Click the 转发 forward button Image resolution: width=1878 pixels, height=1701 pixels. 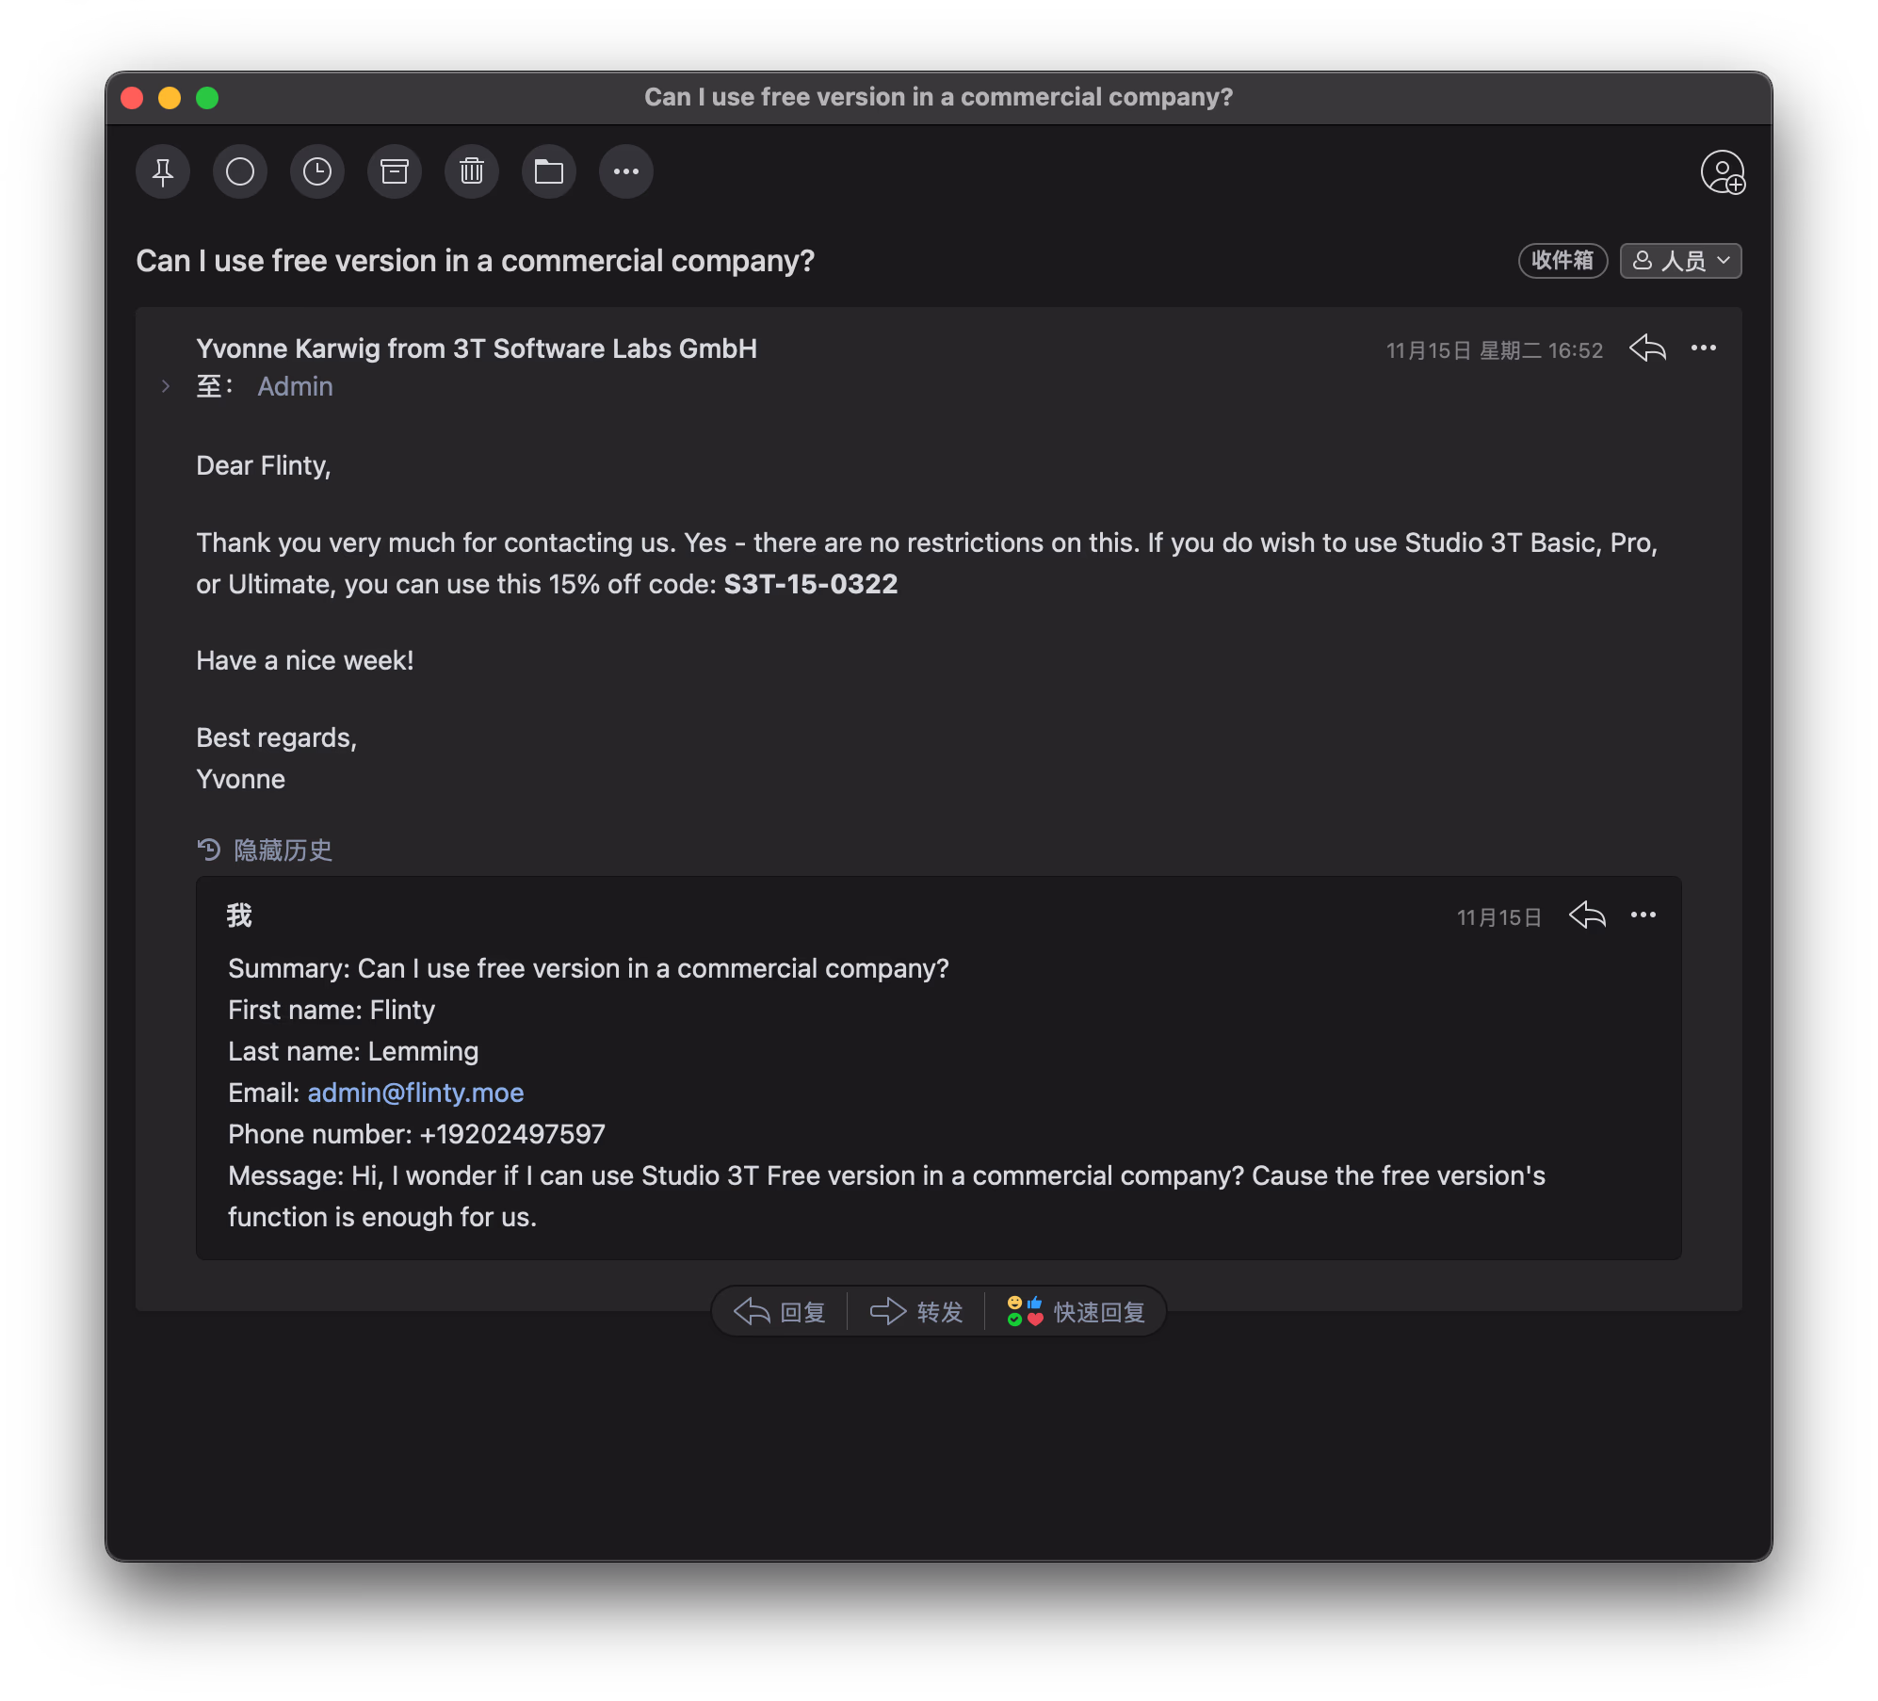coord(916,1311)
